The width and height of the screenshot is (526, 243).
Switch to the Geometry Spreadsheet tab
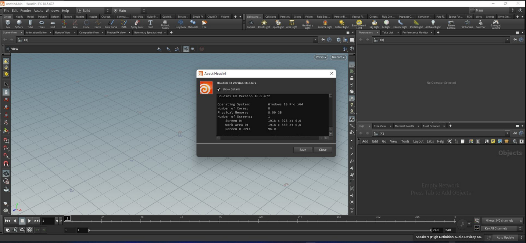[x=148, y=32]
